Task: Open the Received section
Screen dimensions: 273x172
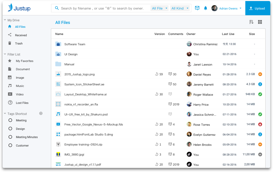Action: coord(21,35)
